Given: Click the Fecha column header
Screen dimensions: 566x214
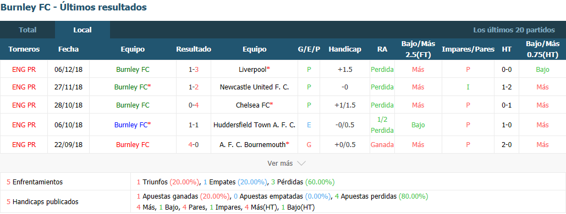Looking at the screenshot, I should click(x=68, y=49).
